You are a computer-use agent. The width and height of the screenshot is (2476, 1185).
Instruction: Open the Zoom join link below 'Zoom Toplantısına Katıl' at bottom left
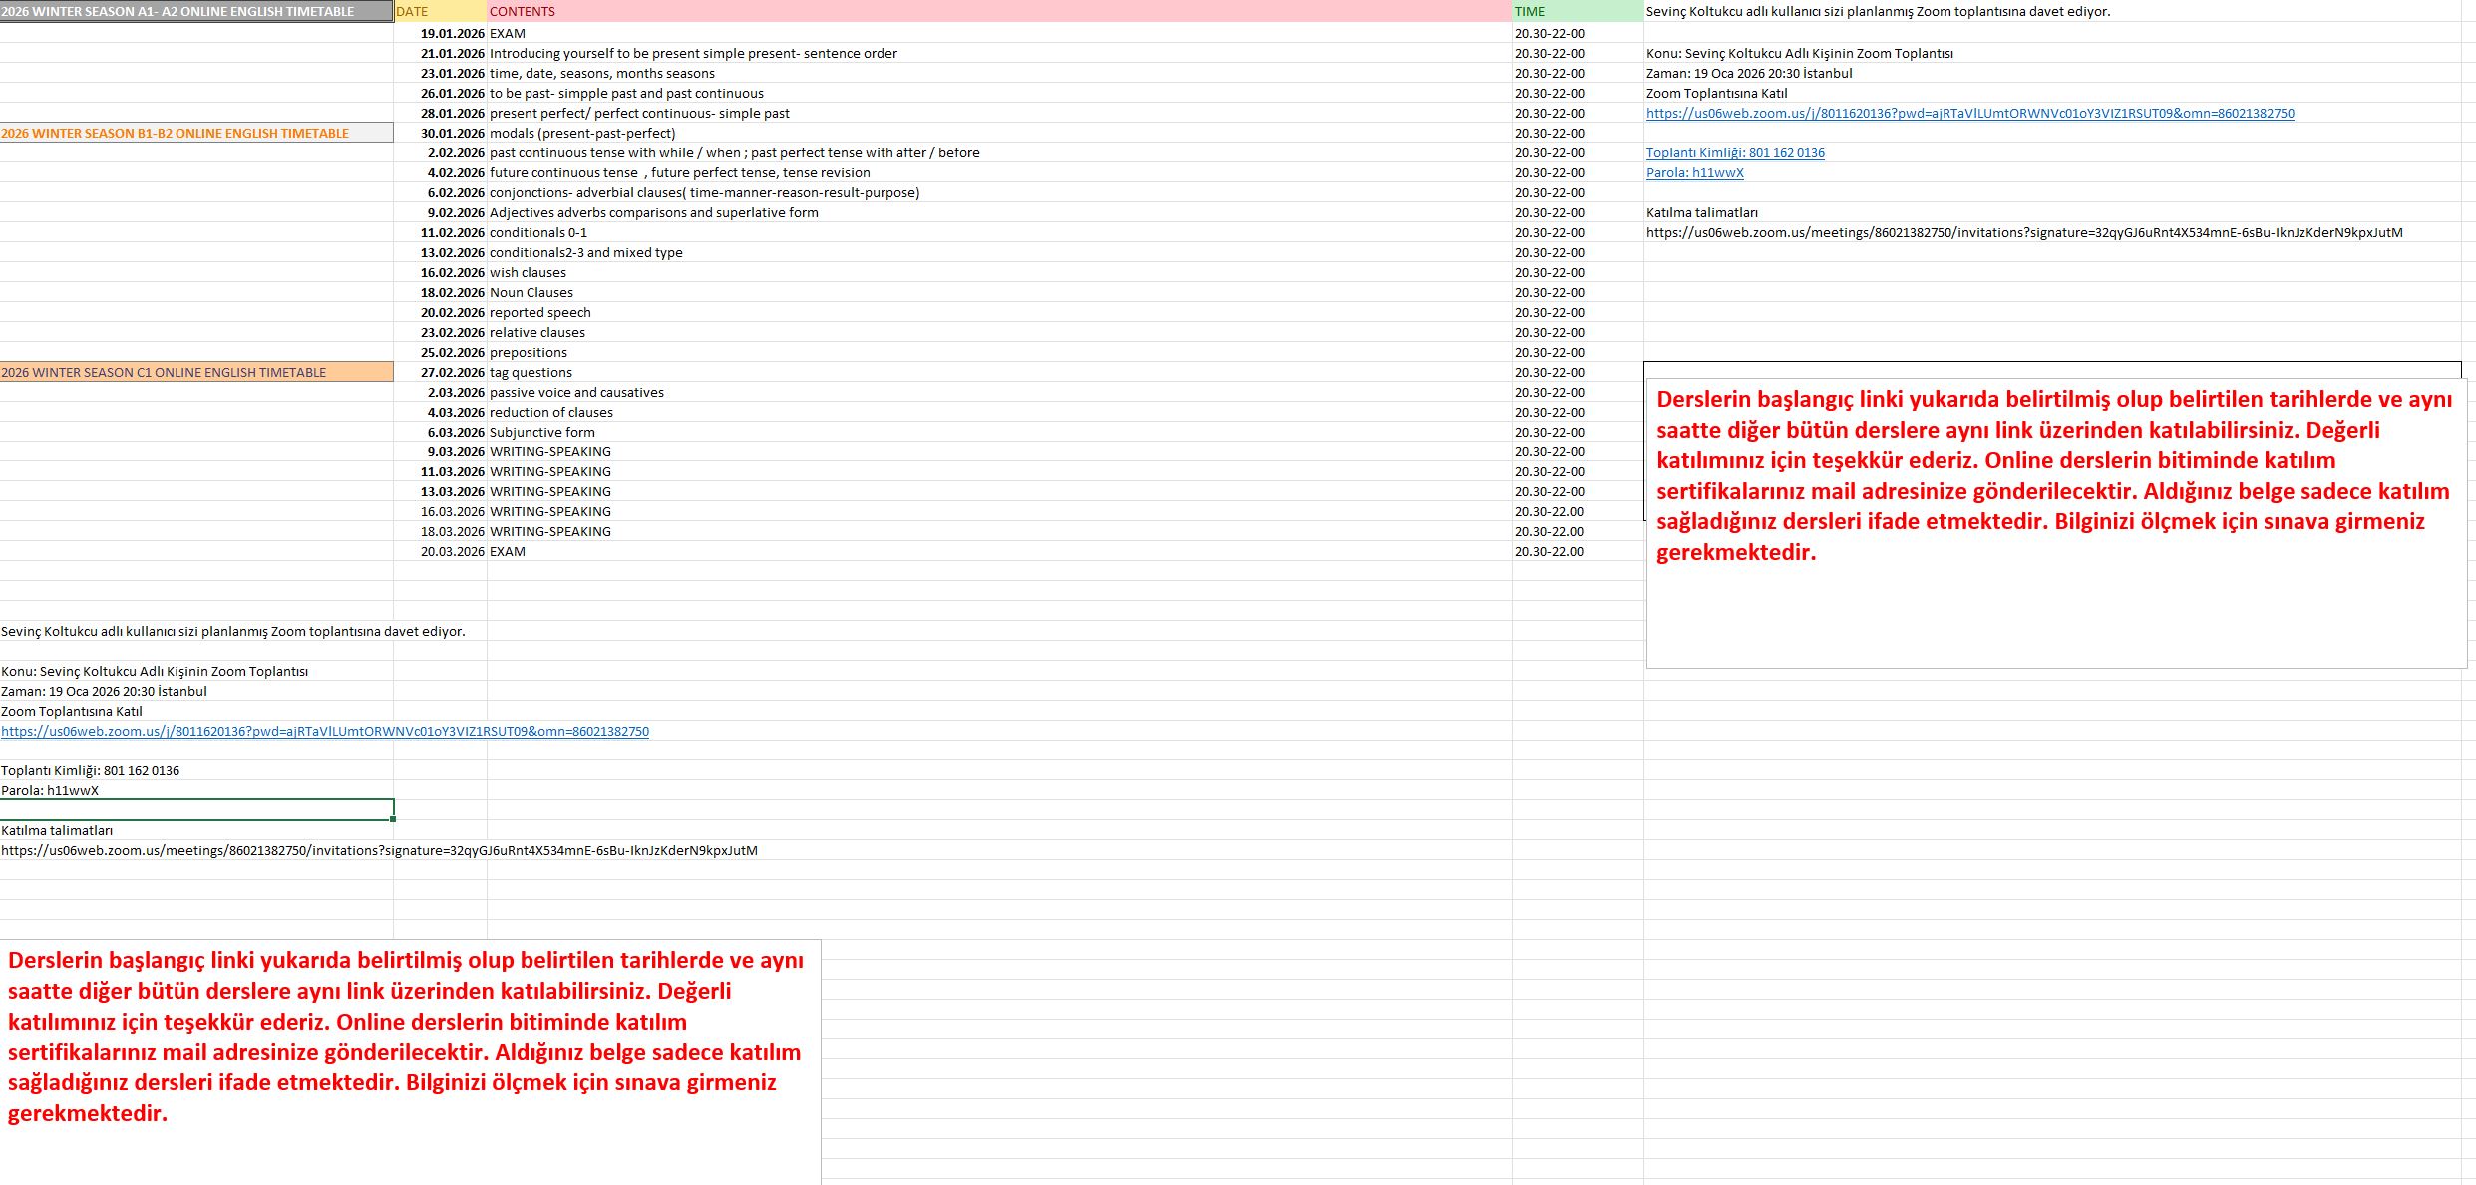pyautogui.click(x=325, y=732)
